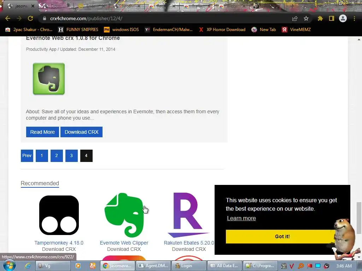Viewport: 362px width, 271px height.
Task: Open a new tab with plus button
Action: [x=292, y=6]
